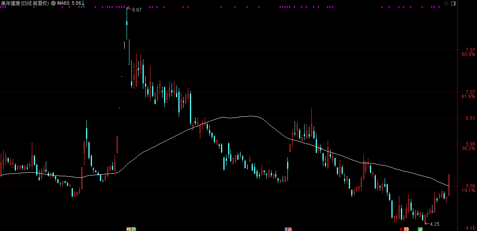477x231 pixels.
Task: Click the diamond marker icon at top right
Action: [x=446, y=3]
